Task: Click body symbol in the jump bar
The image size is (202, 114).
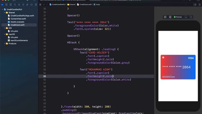Action: [x=97, y=4]
